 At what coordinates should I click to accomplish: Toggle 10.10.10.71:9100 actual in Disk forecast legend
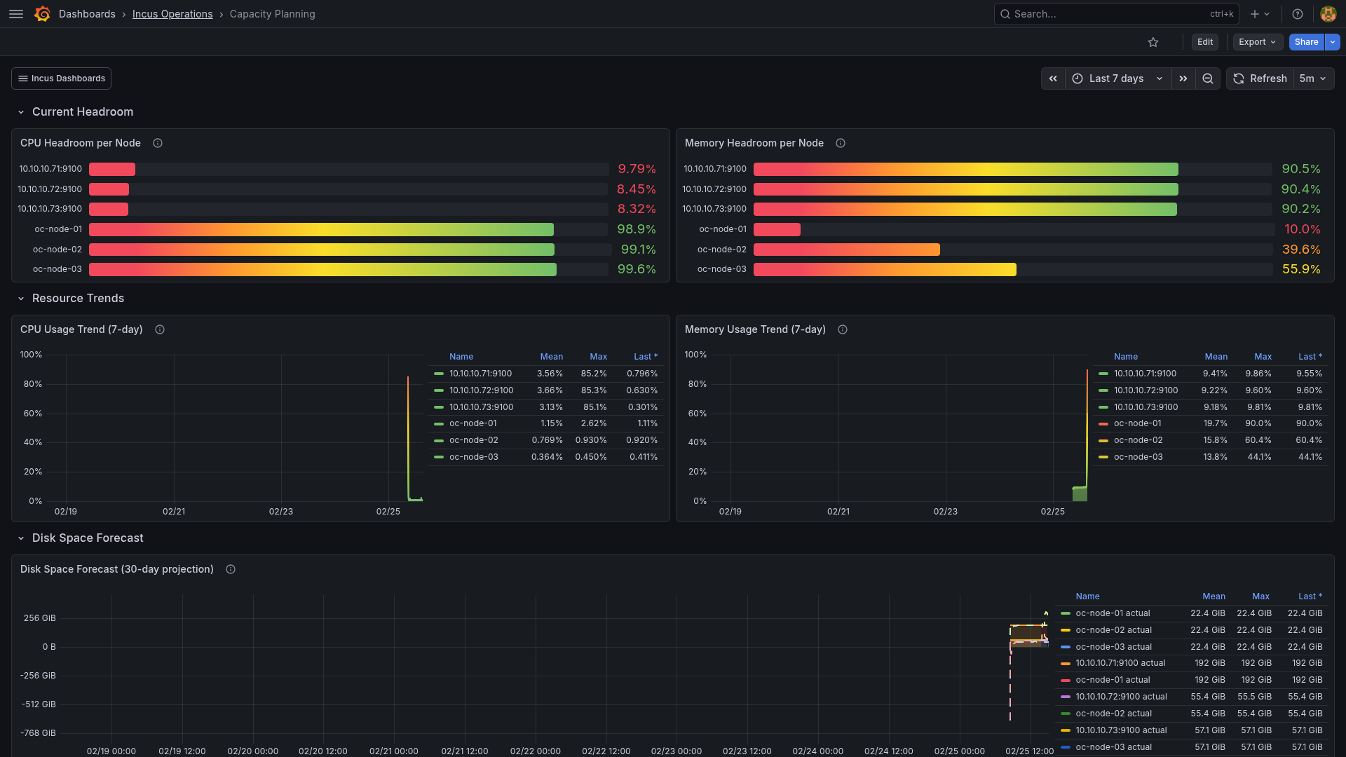(x=1120, y=663)
